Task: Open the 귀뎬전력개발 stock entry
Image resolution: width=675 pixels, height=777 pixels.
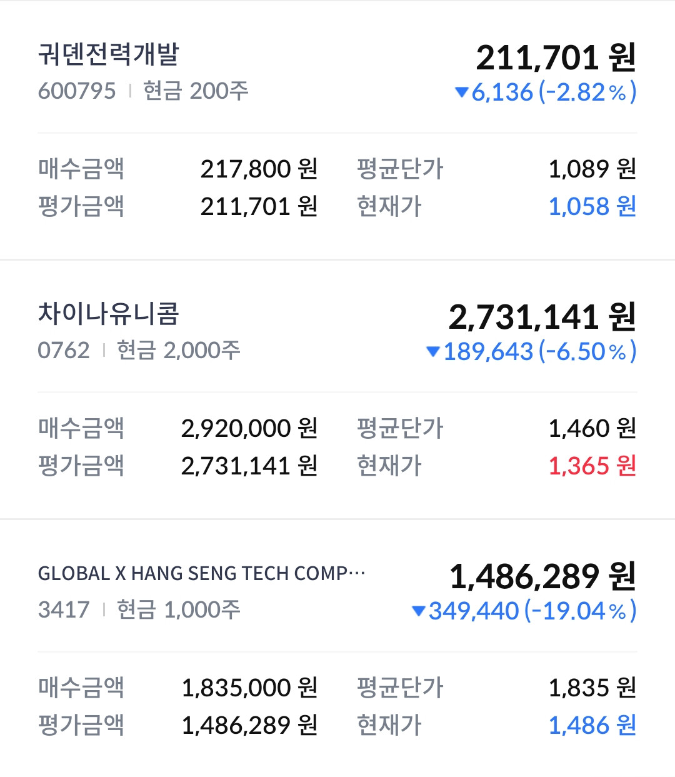Action: click(x=109, y=55)
